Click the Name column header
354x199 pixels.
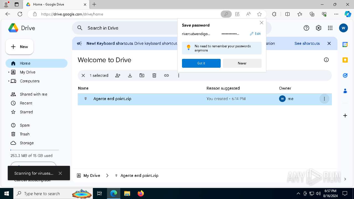pos(83,88)
